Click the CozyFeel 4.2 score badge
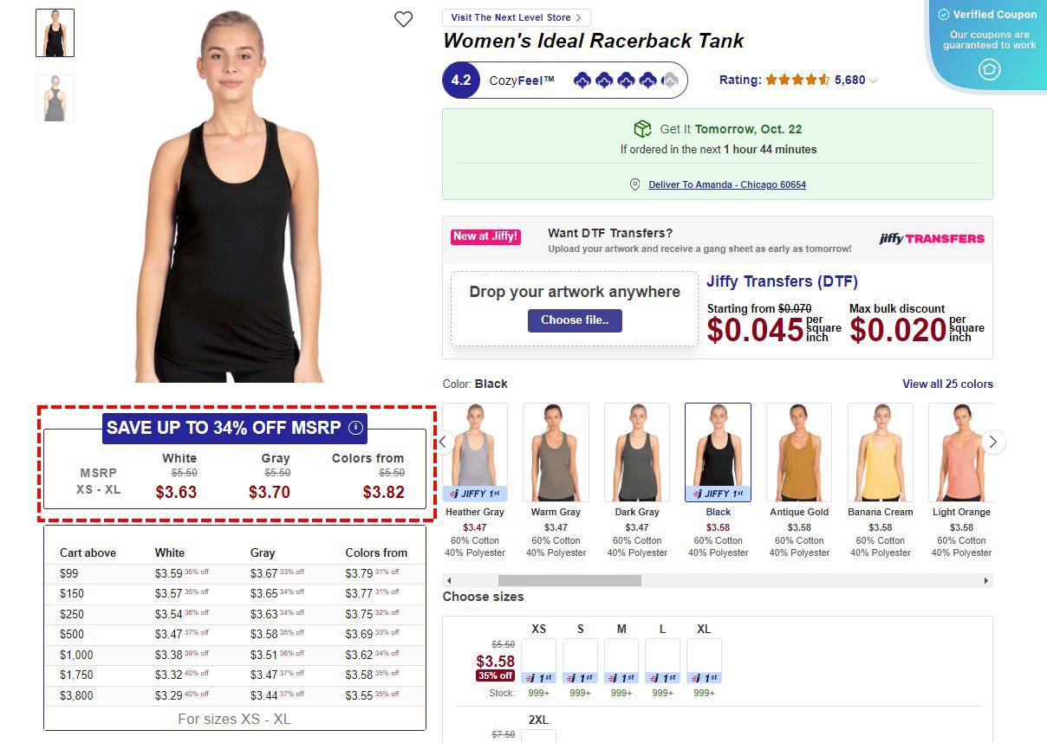The height and width of the screenshot is (743, 1047). (x=461, y=81)
